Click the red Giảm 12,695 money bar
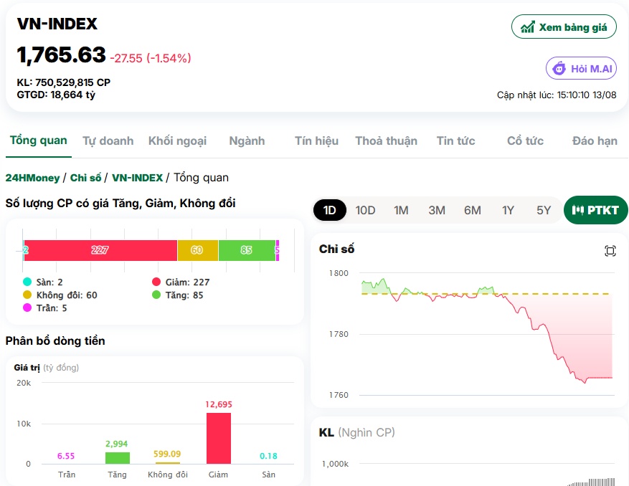The image size is (629, 486). tap(219, 438)
